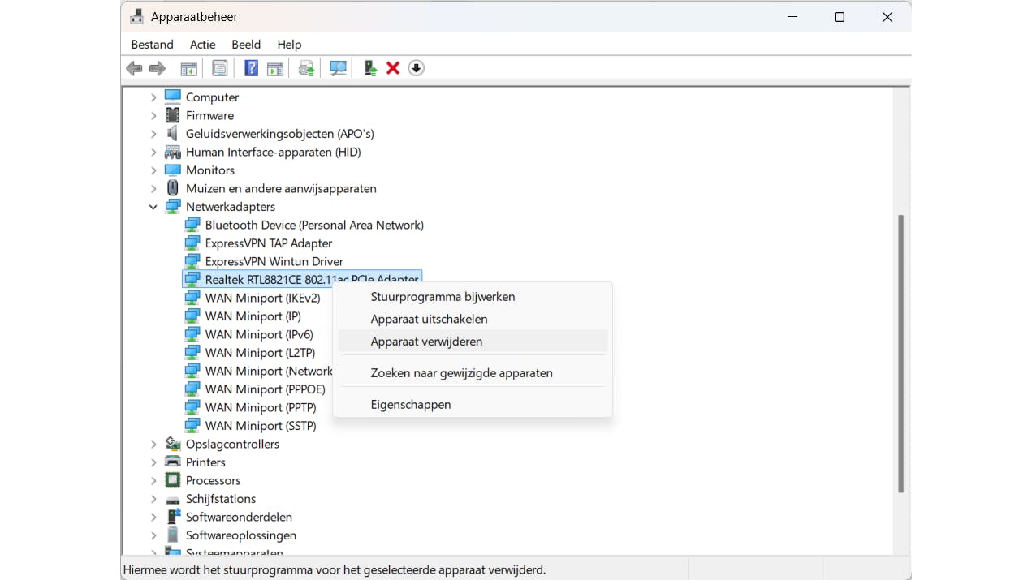This screenshot has height=580, width=1032.
Task: Click the Monitors category icon
Action: (172, 170)
